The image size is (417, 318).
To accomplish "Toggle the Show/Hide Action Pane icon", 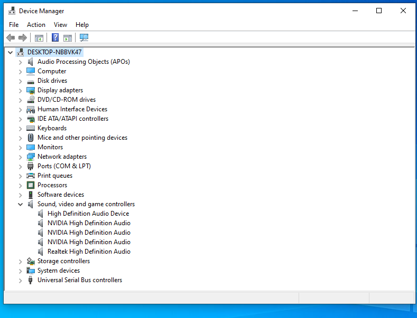I will pyautogui.click(x=68, y=37).
